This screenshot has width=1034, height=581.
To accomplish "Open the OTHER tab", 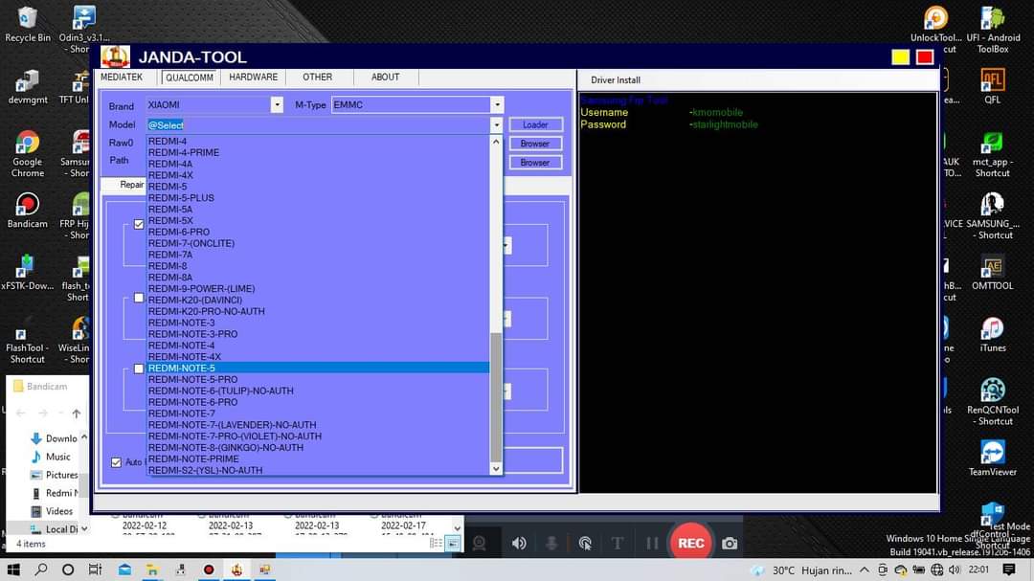I will (x=317, y=78).
